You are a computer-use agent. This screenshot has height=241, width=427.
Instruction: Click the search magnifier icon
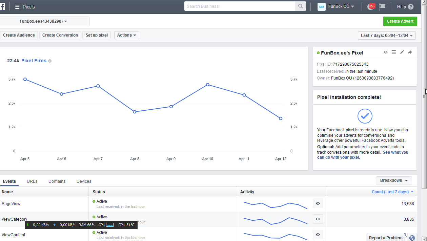pyautogui.click(x=300, y=6)
